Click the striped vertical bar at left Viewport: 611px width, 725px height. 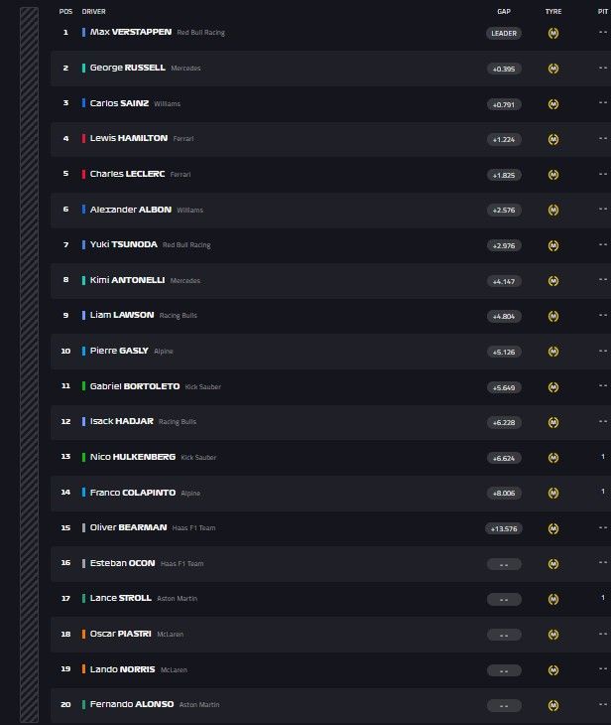tap(29, 362)
